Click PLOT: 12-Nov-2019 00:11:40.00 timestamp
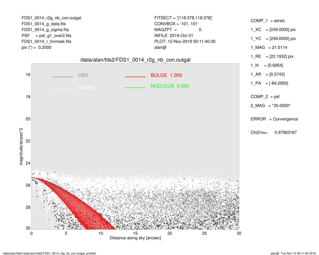Image resolution: width=319 pixels, height=255 pixels. coord(185,41)
